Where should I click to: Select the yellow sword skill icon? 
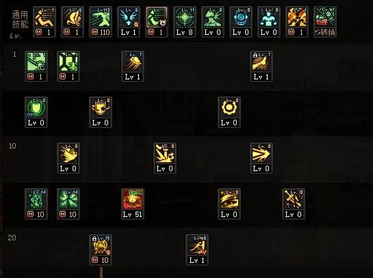click(294, 199)
